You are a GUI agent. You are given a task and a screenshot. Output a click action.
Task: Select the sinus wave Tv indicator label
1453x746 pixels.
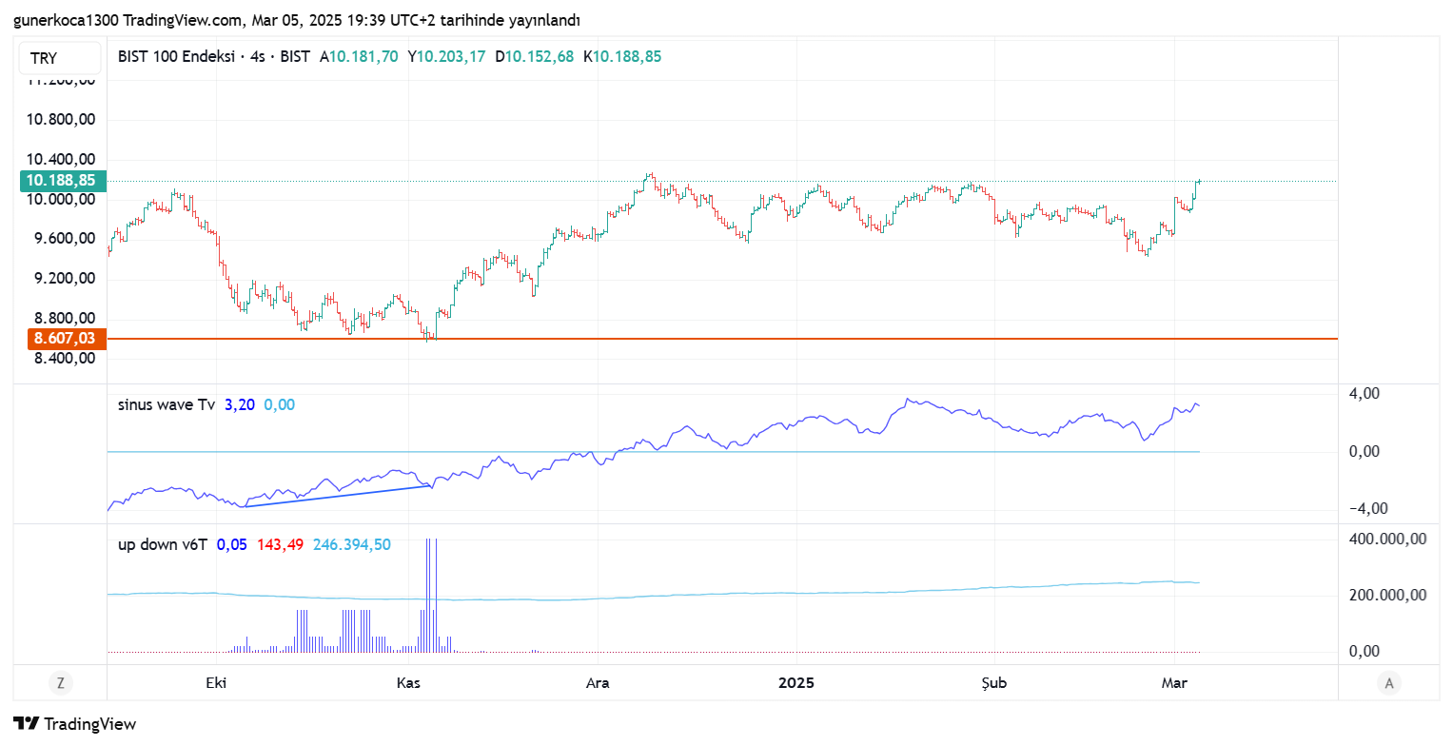coord(166,404)
